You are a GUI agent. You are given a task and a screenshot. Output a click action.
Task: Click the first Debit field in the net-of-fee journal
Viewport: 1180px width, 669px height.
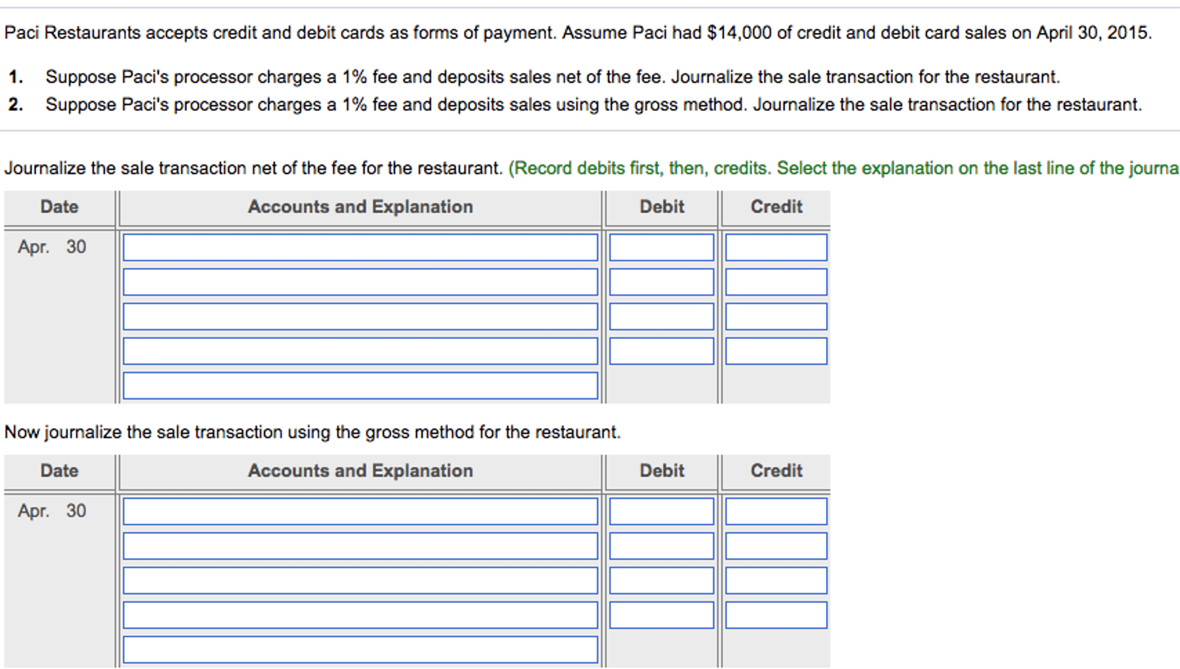click(660, 248)
